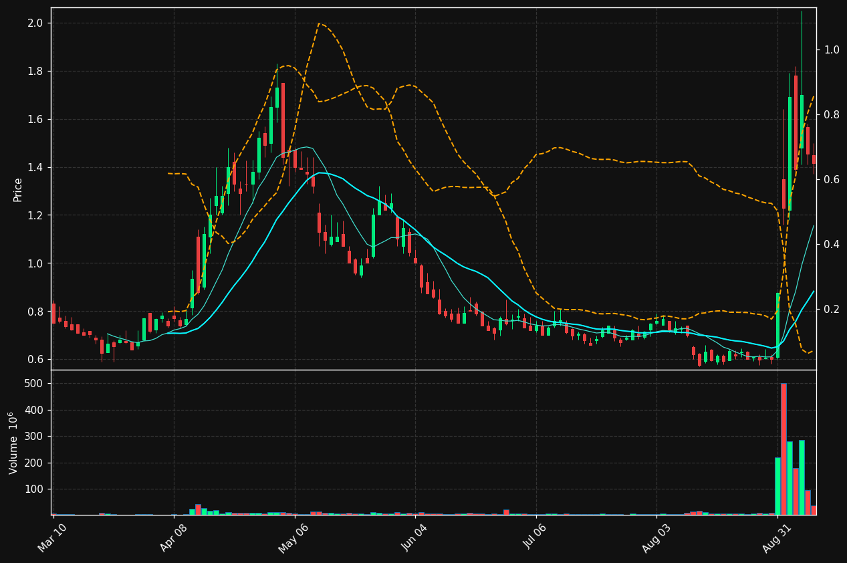This screenshot has height=563, width=847.
Task: Click the Apr 08 date label
Action: pos(174,538)
